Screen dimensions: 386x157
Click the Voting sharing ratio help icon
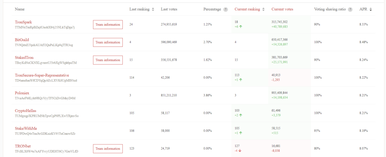point(350,10)
